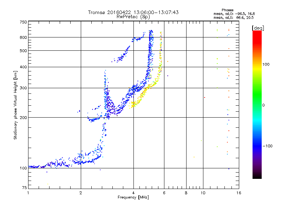Click the 'Frequency [MHz]' x-axis label
Screen dimensions: 281x210
(133, 197)
